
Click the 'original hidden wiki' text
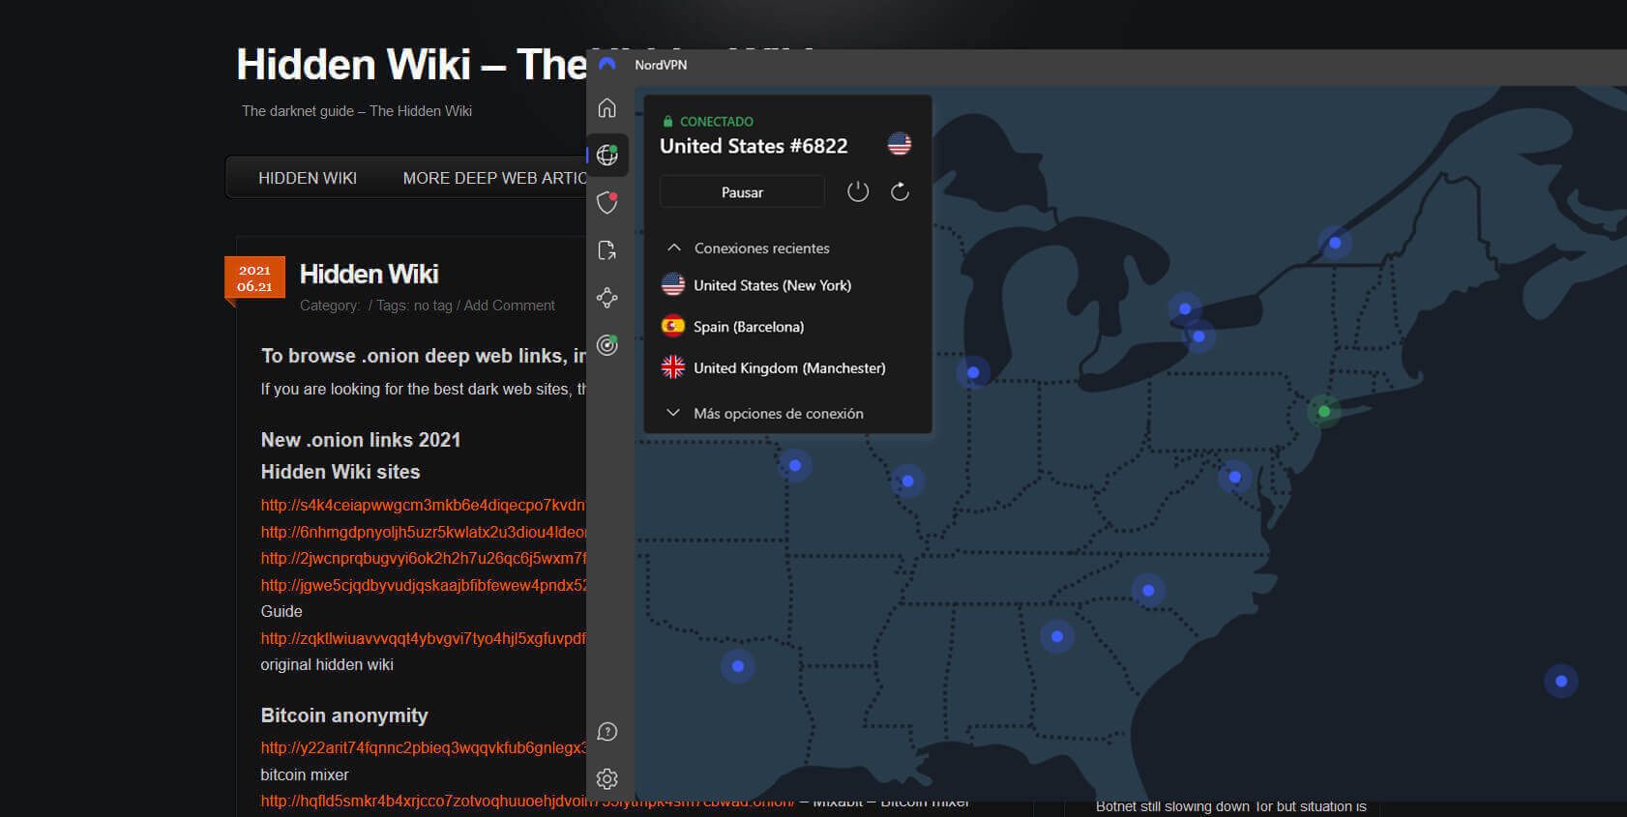coord(327,665)
